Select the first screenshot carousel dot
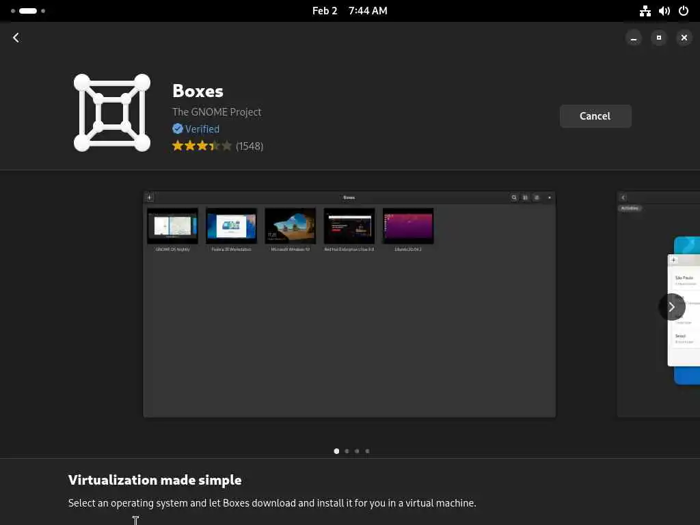The width and height of the screenshot is (700, 525). [336, 451]
